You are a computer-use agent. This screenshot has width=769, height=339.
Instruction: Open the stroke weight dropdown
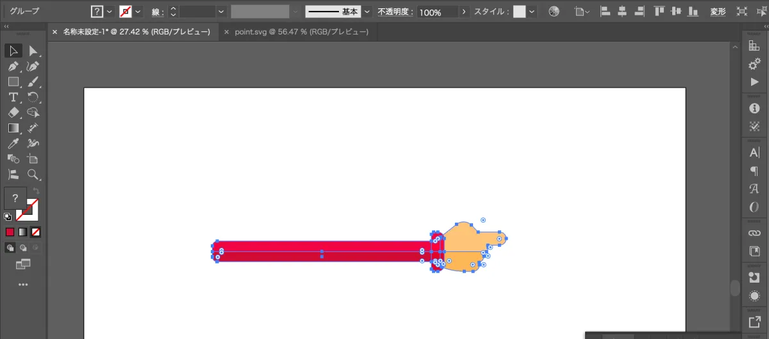pyautogui.click(x=221, y=12)
